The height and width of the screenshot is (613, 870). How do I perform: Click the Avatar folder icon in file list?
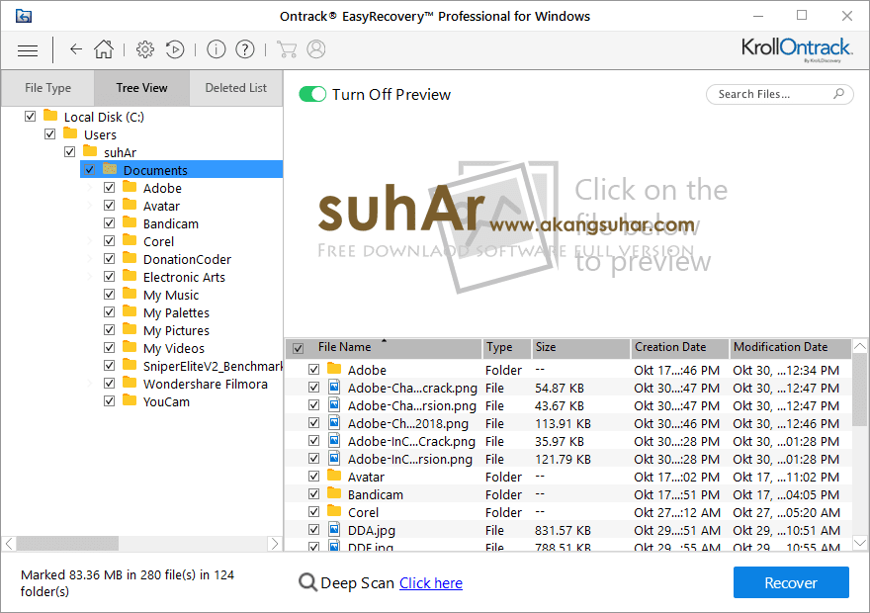click(334, 476)
